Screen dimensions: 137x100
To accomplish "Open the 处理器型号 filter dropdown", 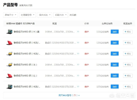I will (x=28, y=15).
